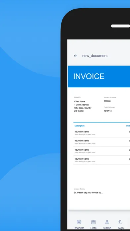Viewport: 130px width, 231px height.
Task: Edit the 1 Client Address line
Action: click(81, 105)
